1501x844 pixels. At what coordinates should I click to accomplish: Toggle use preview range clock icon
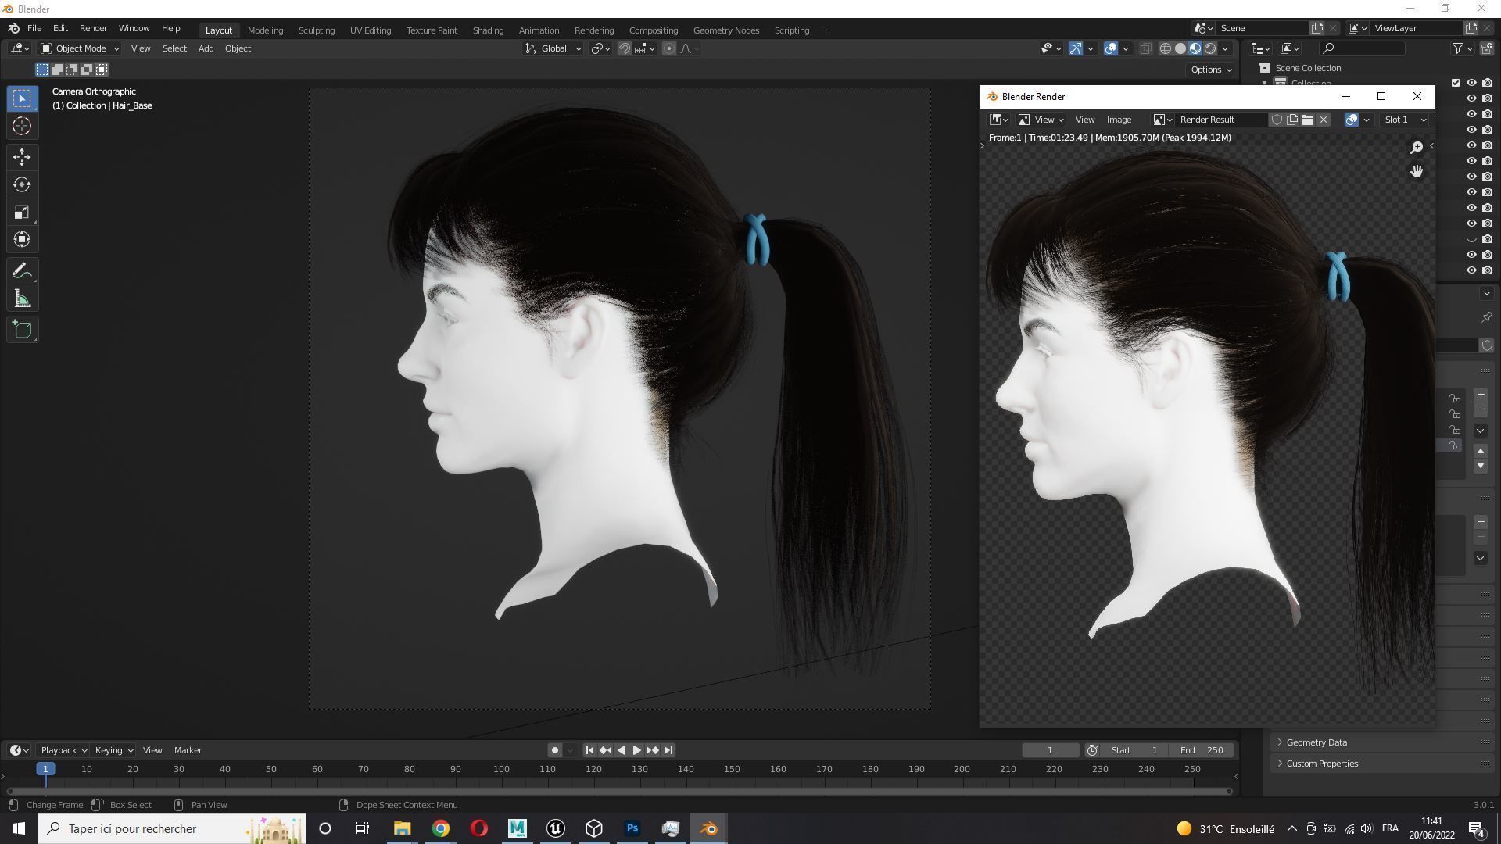coord(1092,750)
